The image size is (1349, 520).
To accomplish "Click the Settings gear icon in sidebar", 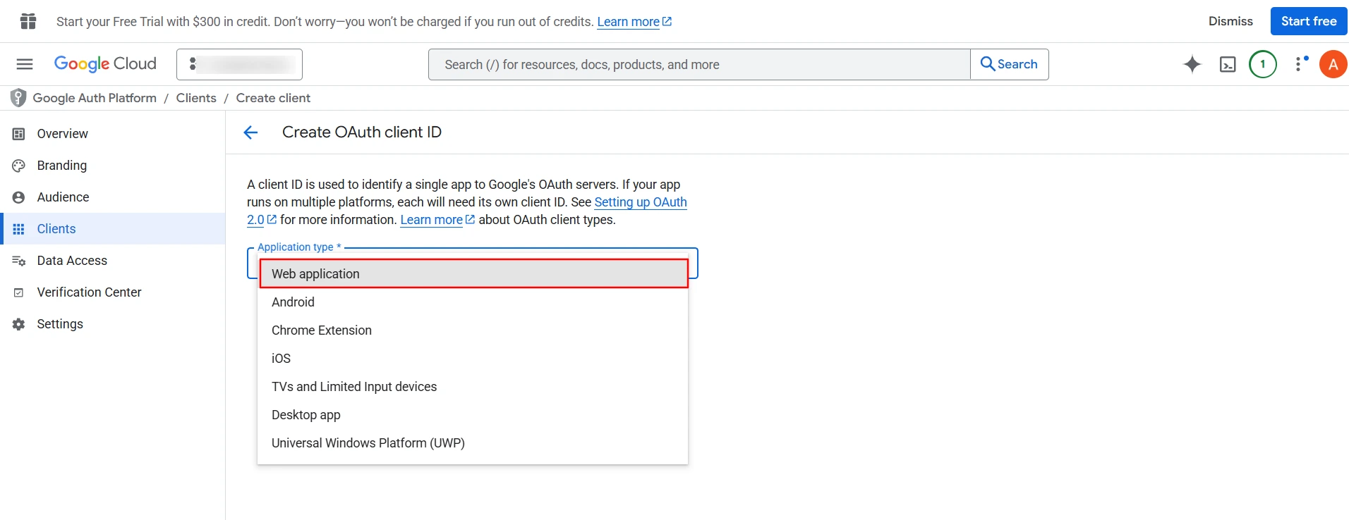I will (x=19, y=324).
